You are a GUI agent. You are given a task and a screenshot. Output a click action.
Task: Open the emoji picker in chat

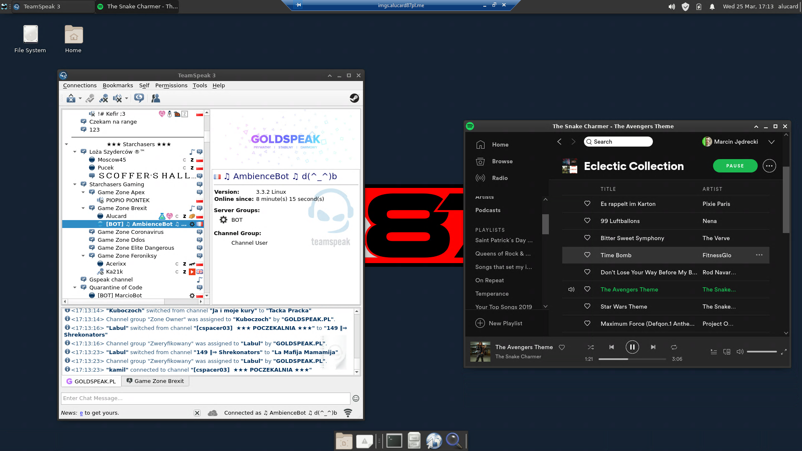pos(356,398)
